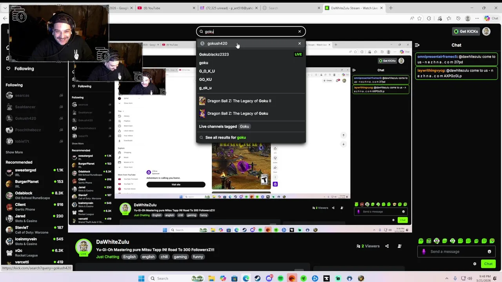This screenshot has height=282, width=502.
Task: Open browser extensions puzzle icon
Action: point(429,18)
